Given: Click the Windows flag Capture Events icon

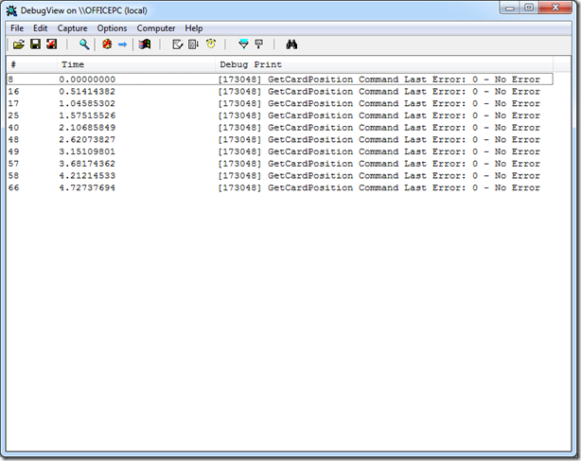Looking at the screenshot, I should (145, 44).
